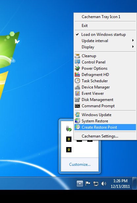The width and height of the screenshot is (137, 203).
Task: Click the Cacheman tray icon beside the USB icon
Action: (69, 139)
